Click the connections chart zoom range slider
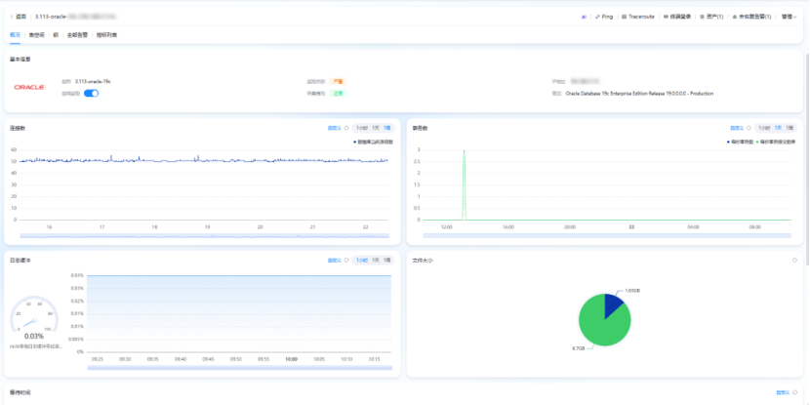810x405 pixels. point(203,236)
